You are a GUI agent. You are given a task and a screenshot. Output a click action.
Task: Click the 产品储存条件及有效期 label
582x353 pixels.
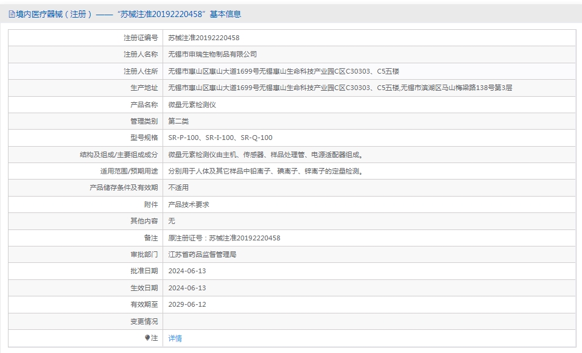(124, 187)
